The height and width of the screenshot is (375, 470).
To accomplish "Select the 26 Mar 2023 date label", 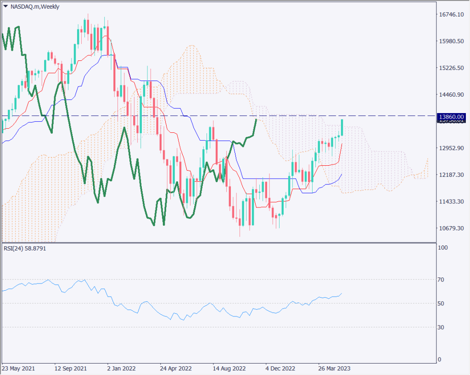I will pyautogui.click(x=335, y=368).
